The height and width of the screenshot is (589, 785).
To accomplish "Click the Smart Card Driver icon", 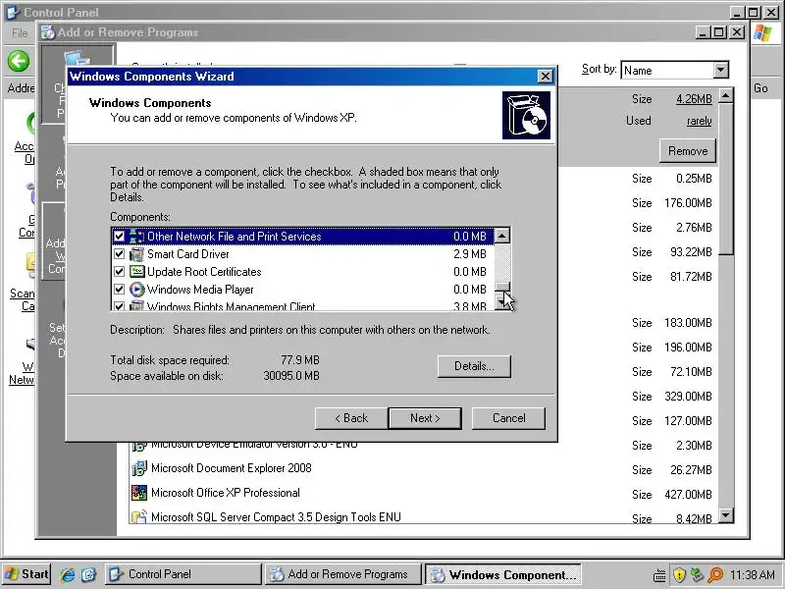I will [136, 254].
